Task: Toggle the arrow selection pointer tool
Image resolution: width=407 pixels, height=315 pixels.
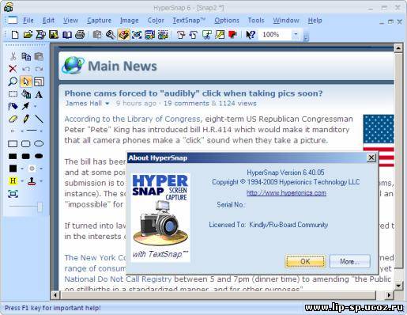Action: (26, 82)
